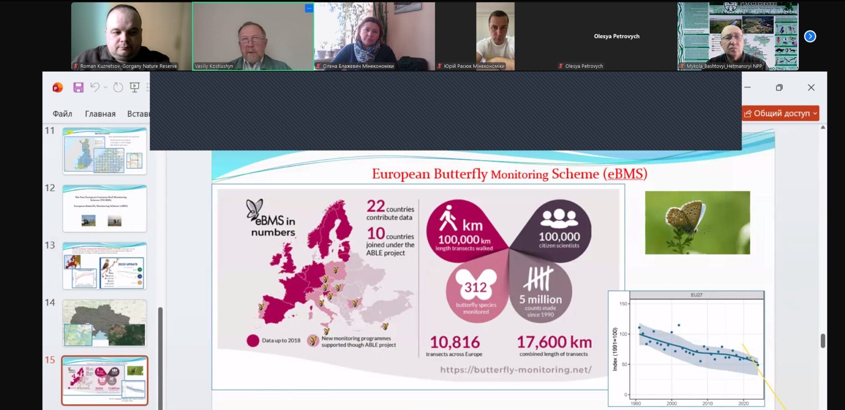Select Roman Kuznetsov's video tile

131,36
